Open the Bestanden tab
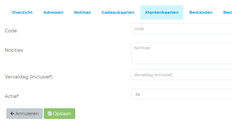The width and height of the screenshot is (232, 123). (201, 12)
